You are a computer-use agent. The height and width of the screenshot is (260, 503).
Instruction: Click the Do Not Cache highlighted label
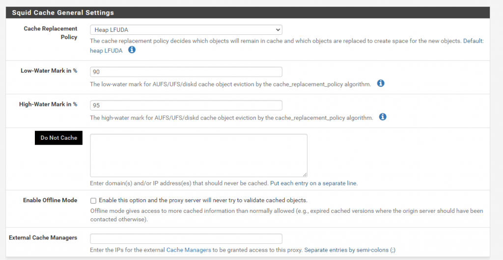[x=59, y=138]
